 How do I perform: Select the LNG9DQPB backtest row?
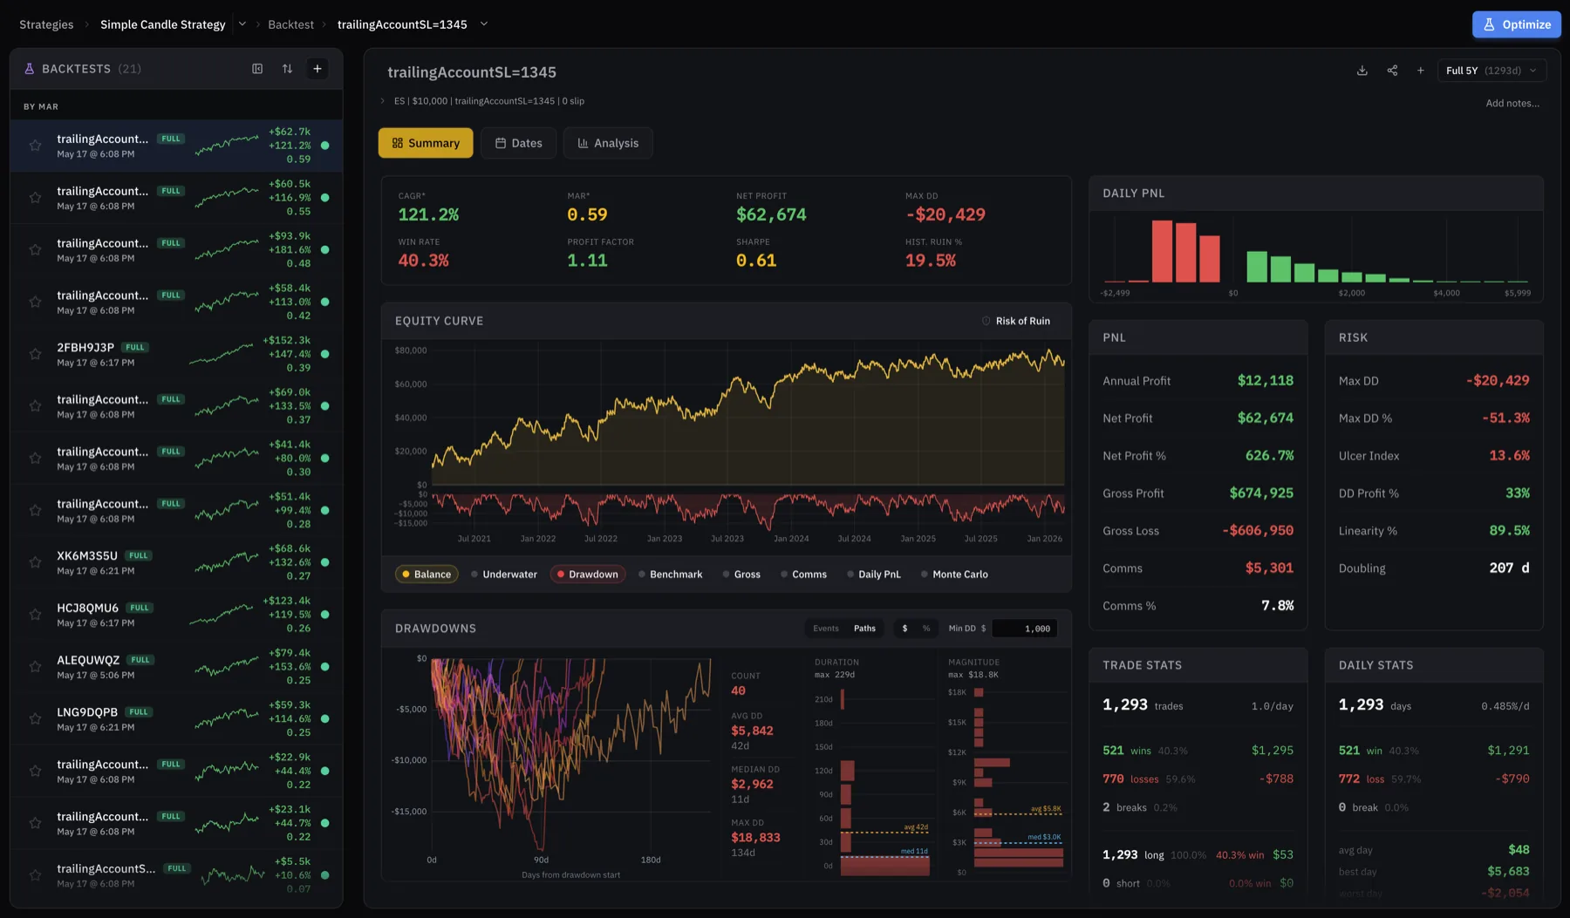pos(176,718)
